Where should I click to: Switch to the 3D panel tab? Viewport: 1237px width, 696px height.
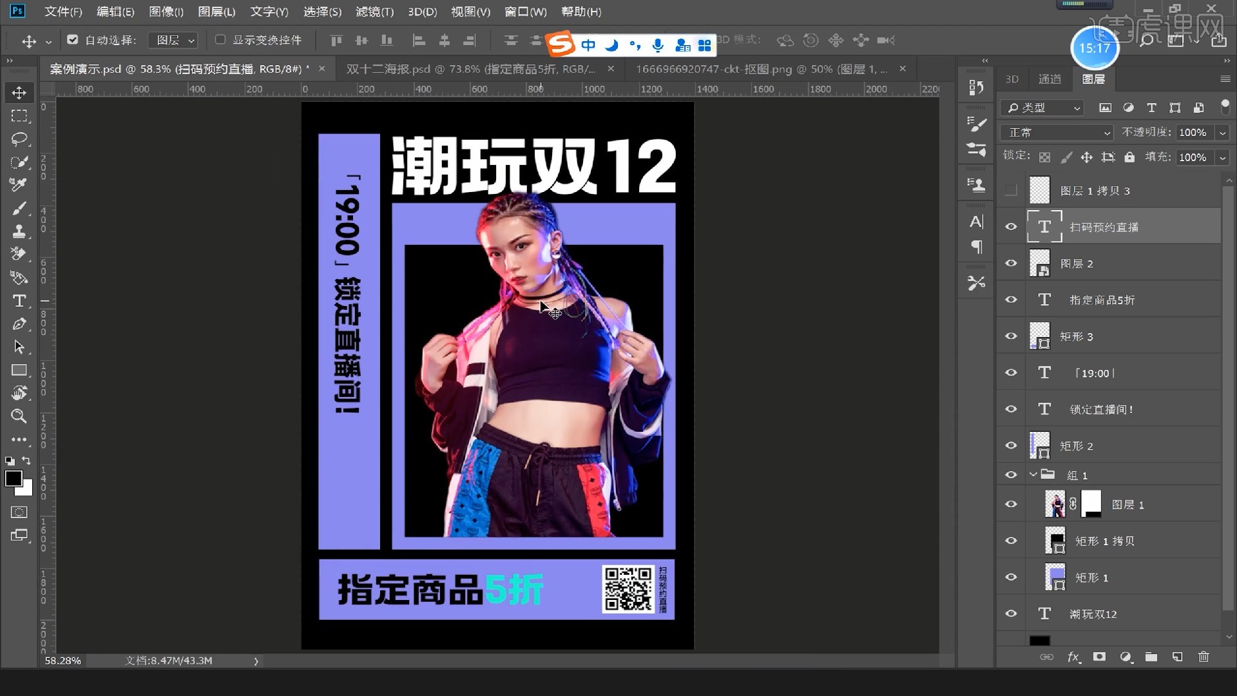[1012, 79]
